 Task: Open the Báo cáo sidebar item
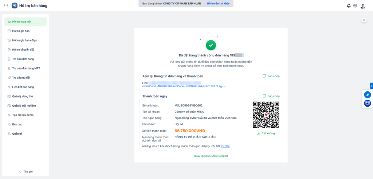17,124
